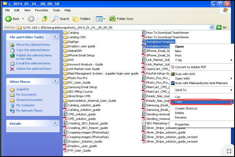Choose Cut in the context menu

pos(202,97)
